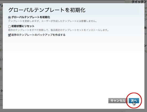The height and width of the screenshot is (112, 147).
Task: Click the large dialog title heading
Action: tap(47, 10)
